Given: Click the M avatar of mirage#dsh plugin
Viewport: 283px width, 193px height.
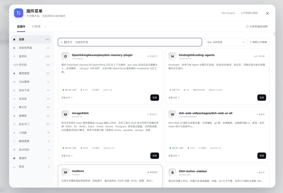Looking at the screenshot, I should [x=66, y=115].
